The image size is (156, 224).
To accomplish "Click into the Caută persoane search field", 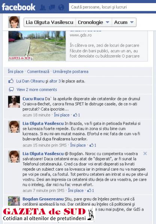I will coord(112,7).
